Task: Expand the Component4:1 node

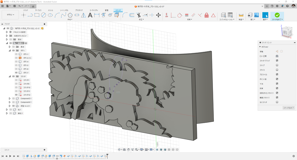Action: click(x=10, y=102)
